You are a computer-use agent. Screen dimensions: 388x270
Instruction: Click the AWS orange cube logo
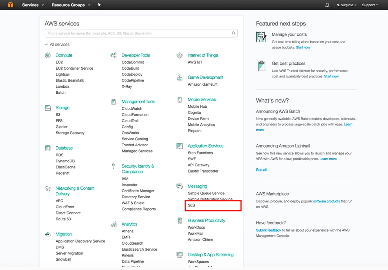pos(10,5)
